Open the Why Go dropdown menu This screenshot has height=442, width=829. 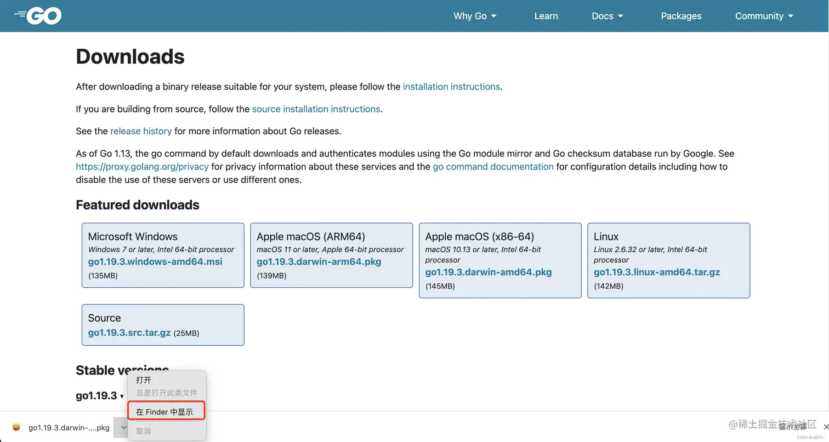pos(475,16)
